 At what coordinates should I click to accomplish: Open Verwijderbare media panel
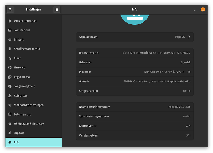pos(34,49)
